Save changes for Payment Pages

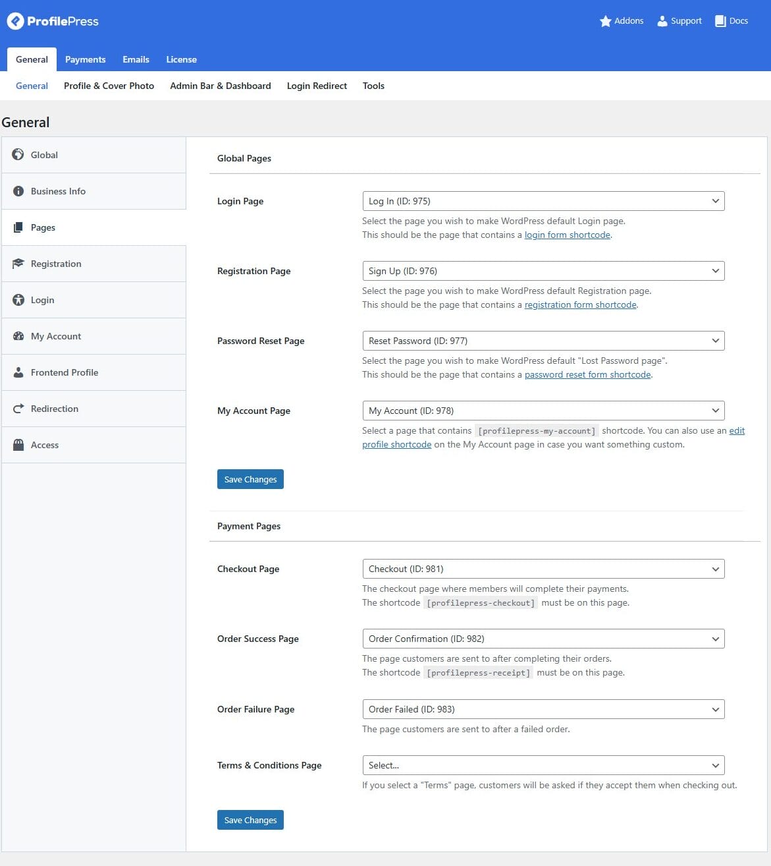coord(250,820)
